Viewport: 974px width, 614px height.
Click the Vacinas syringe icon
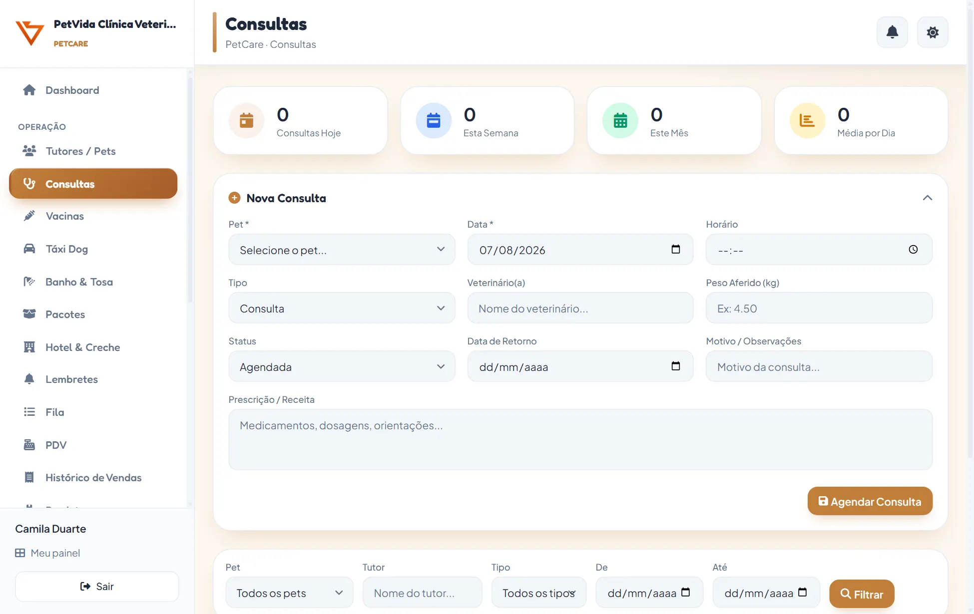tap(29, 216)
